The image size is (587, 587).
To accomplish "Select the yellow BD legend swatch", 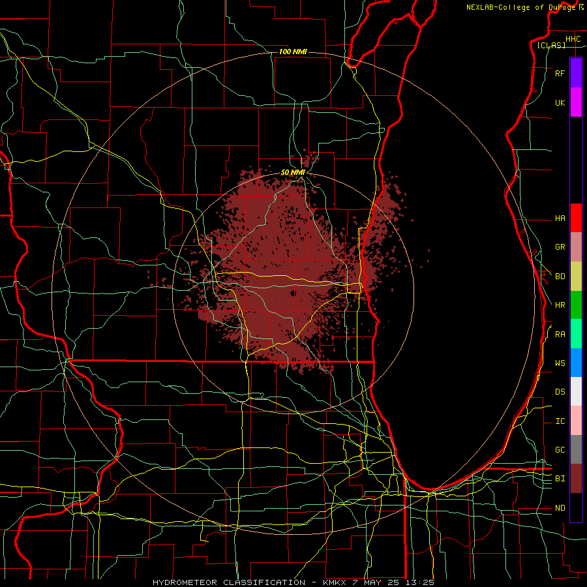I will pyautogui.click(x=576, y=277).
